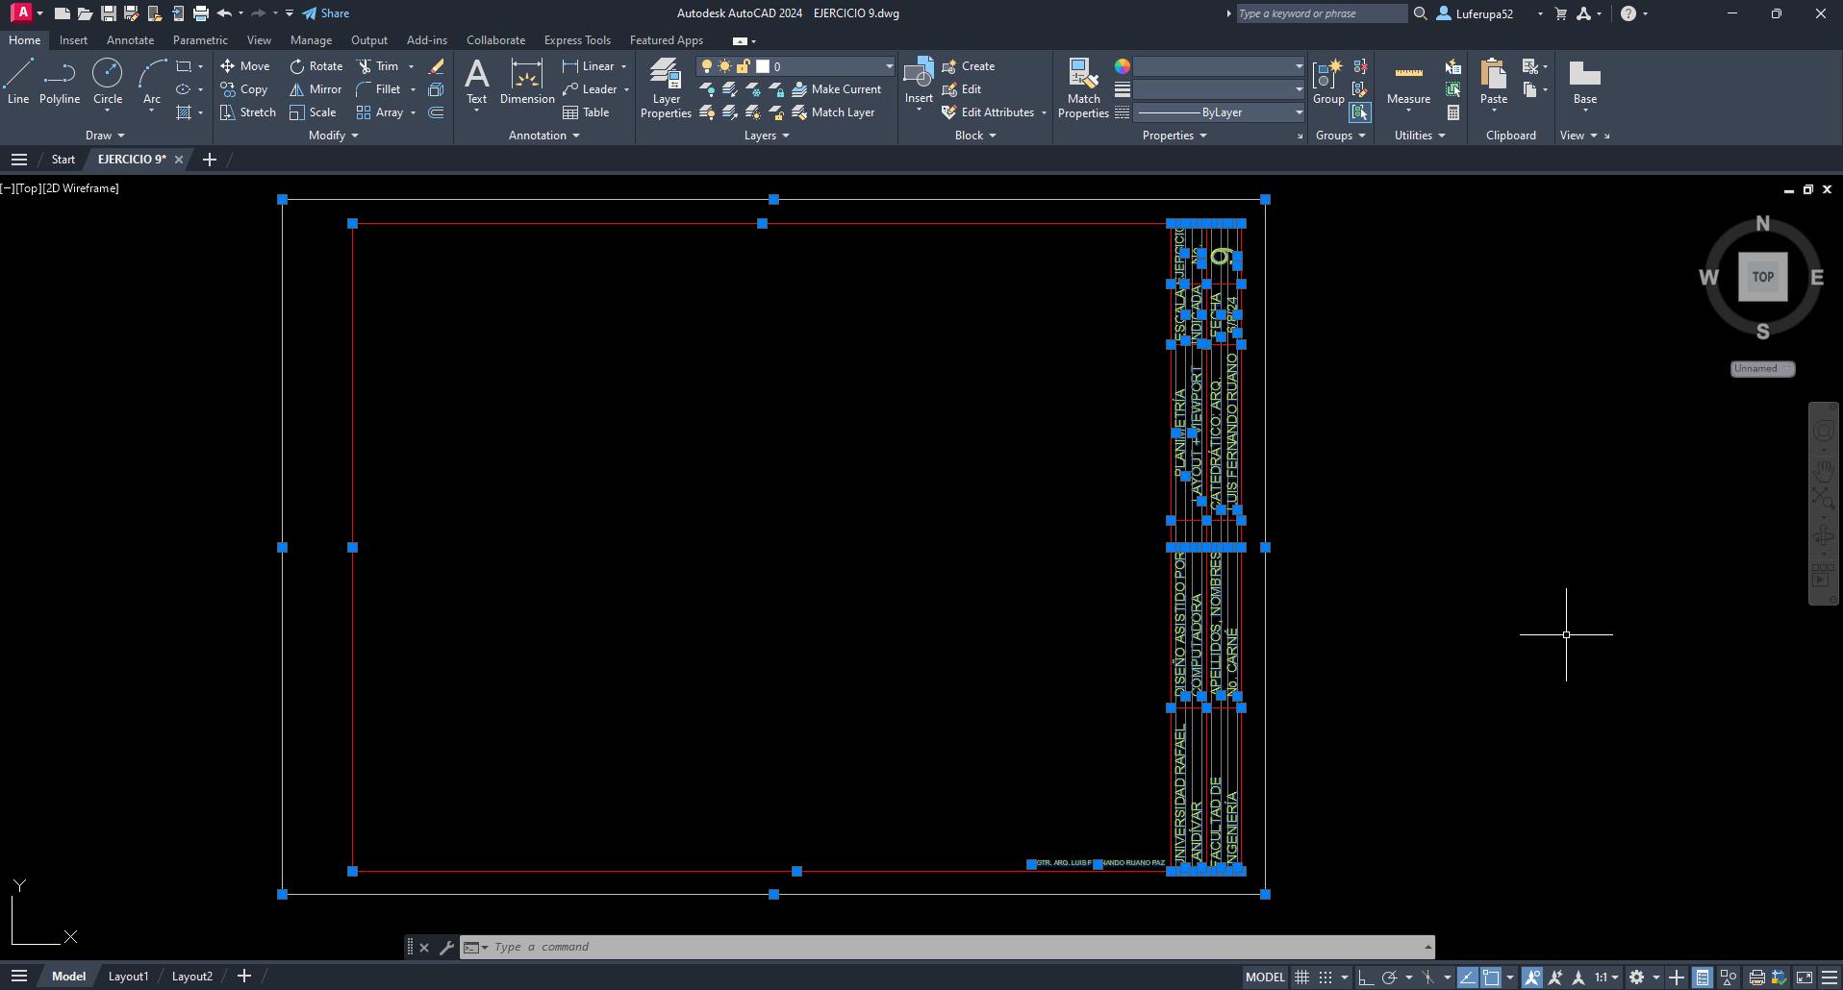Screen dimensions: 1843x990
Task: Click Match Layer button
Action: pyautogui.click(x=833, y=112)
